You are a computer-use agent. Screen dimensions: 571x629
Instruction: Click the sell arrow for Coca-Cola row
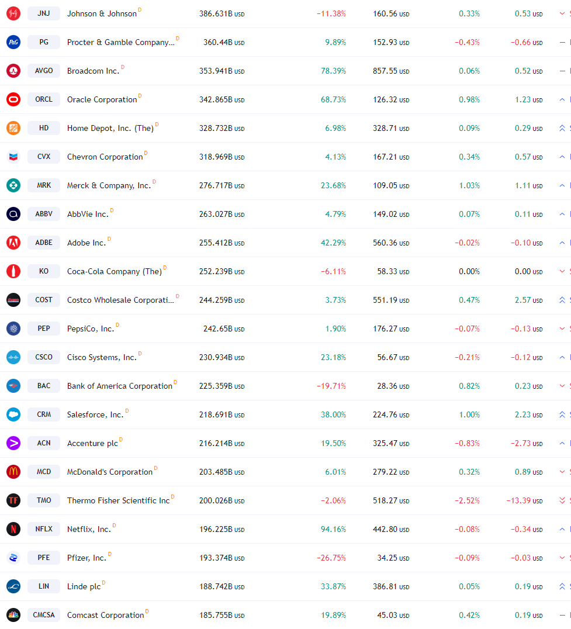tap(562, 272)
